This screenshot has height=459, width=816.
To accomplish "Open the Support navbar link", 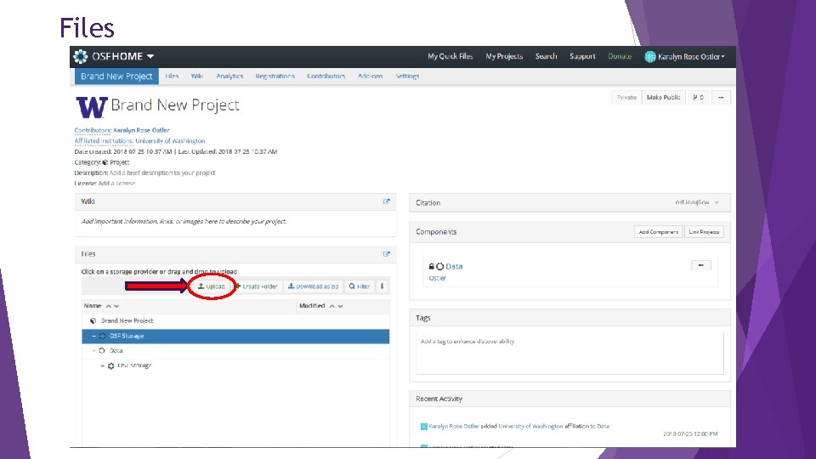I will click(x=582, y=56).
